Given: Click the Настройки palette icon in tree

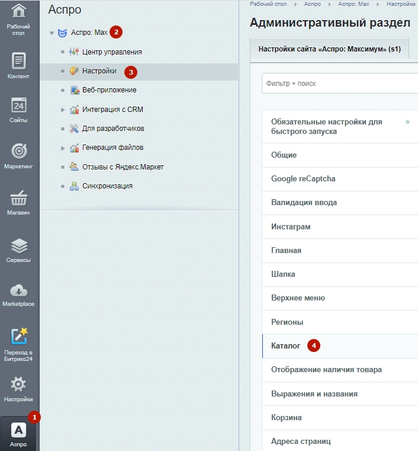Looking at the screenshot, I should 74,71.
